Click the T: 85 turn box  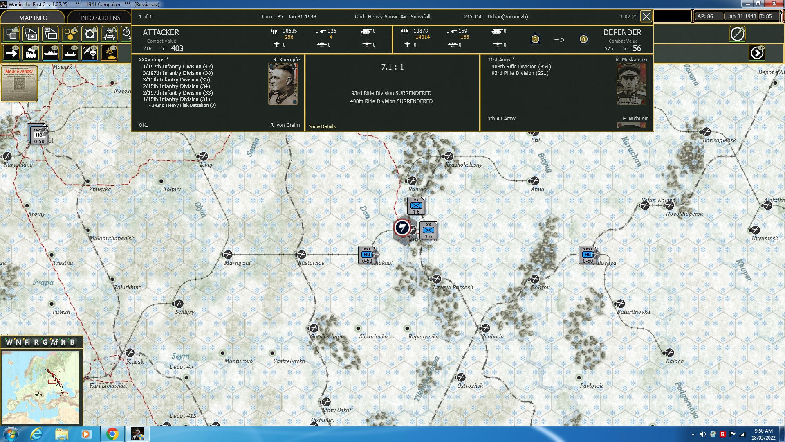(x=769, y=16)
